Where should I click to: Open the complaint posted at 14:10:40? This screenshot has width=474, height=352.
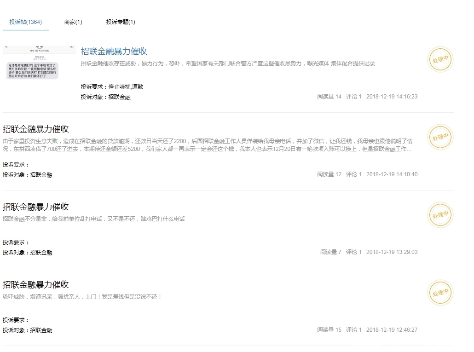[x=35, y=129]
